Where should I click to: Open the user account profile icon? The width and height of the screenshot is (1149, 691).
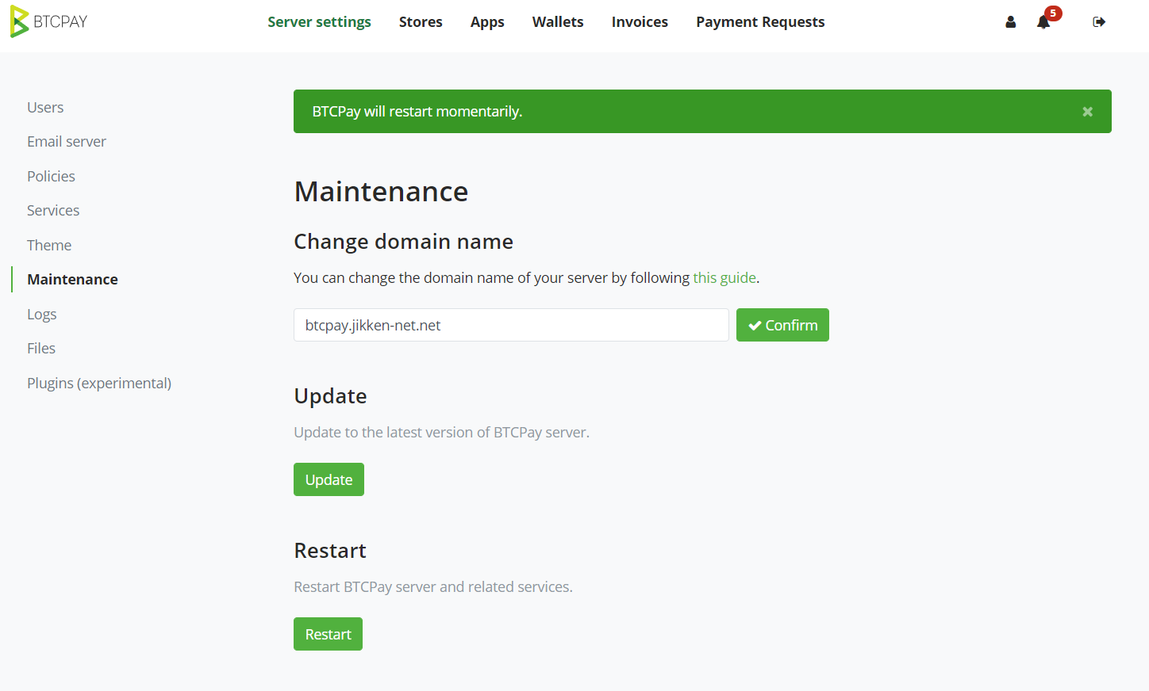(x=1010, y=22)
